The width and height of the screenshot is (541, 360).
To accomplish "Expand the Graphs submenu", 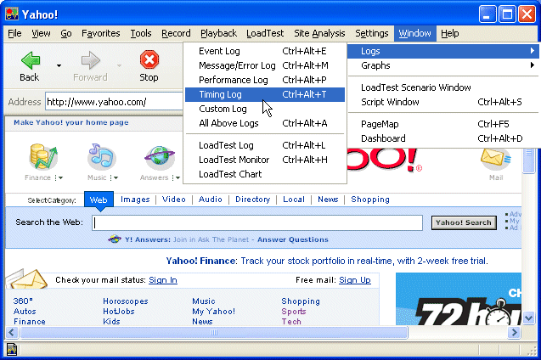I will [442, 65].
